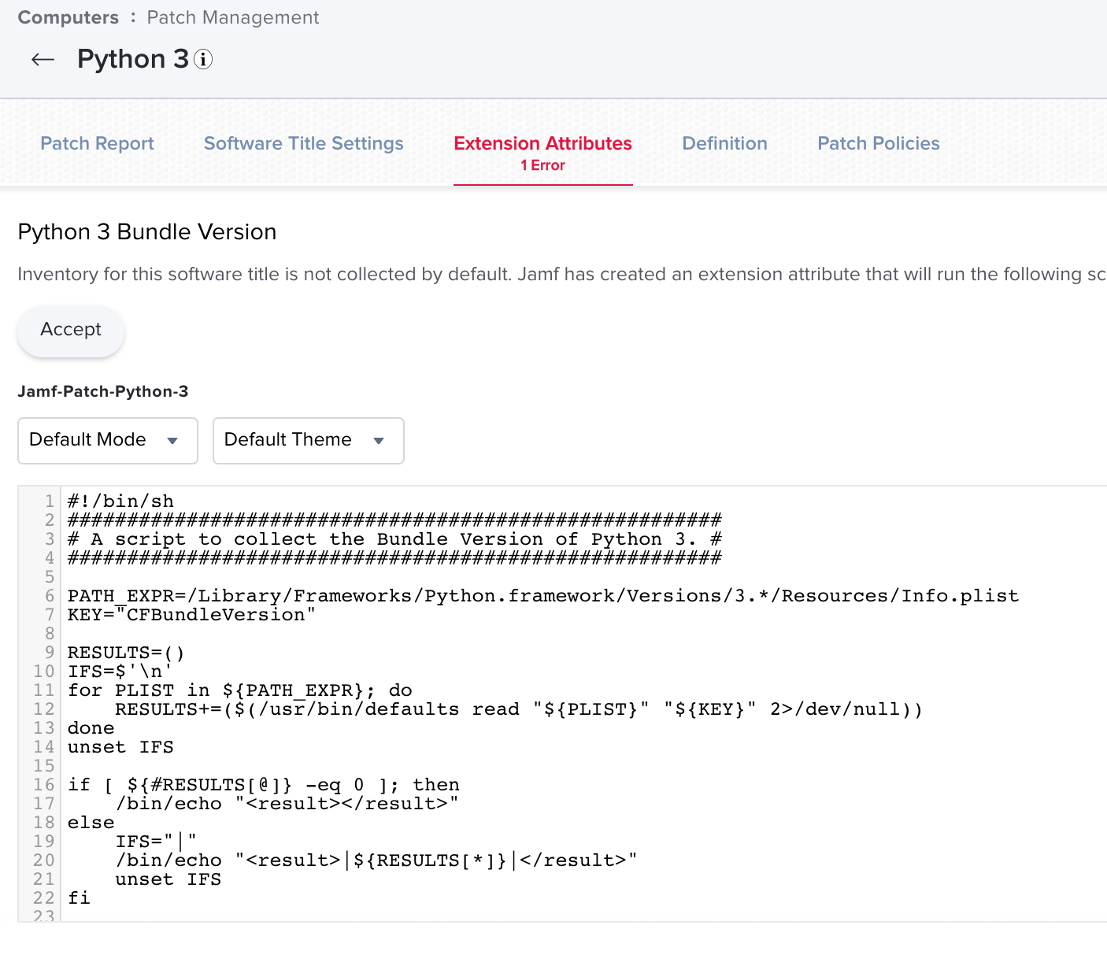Open the Patch Report tab

click(x=97, y=143)
